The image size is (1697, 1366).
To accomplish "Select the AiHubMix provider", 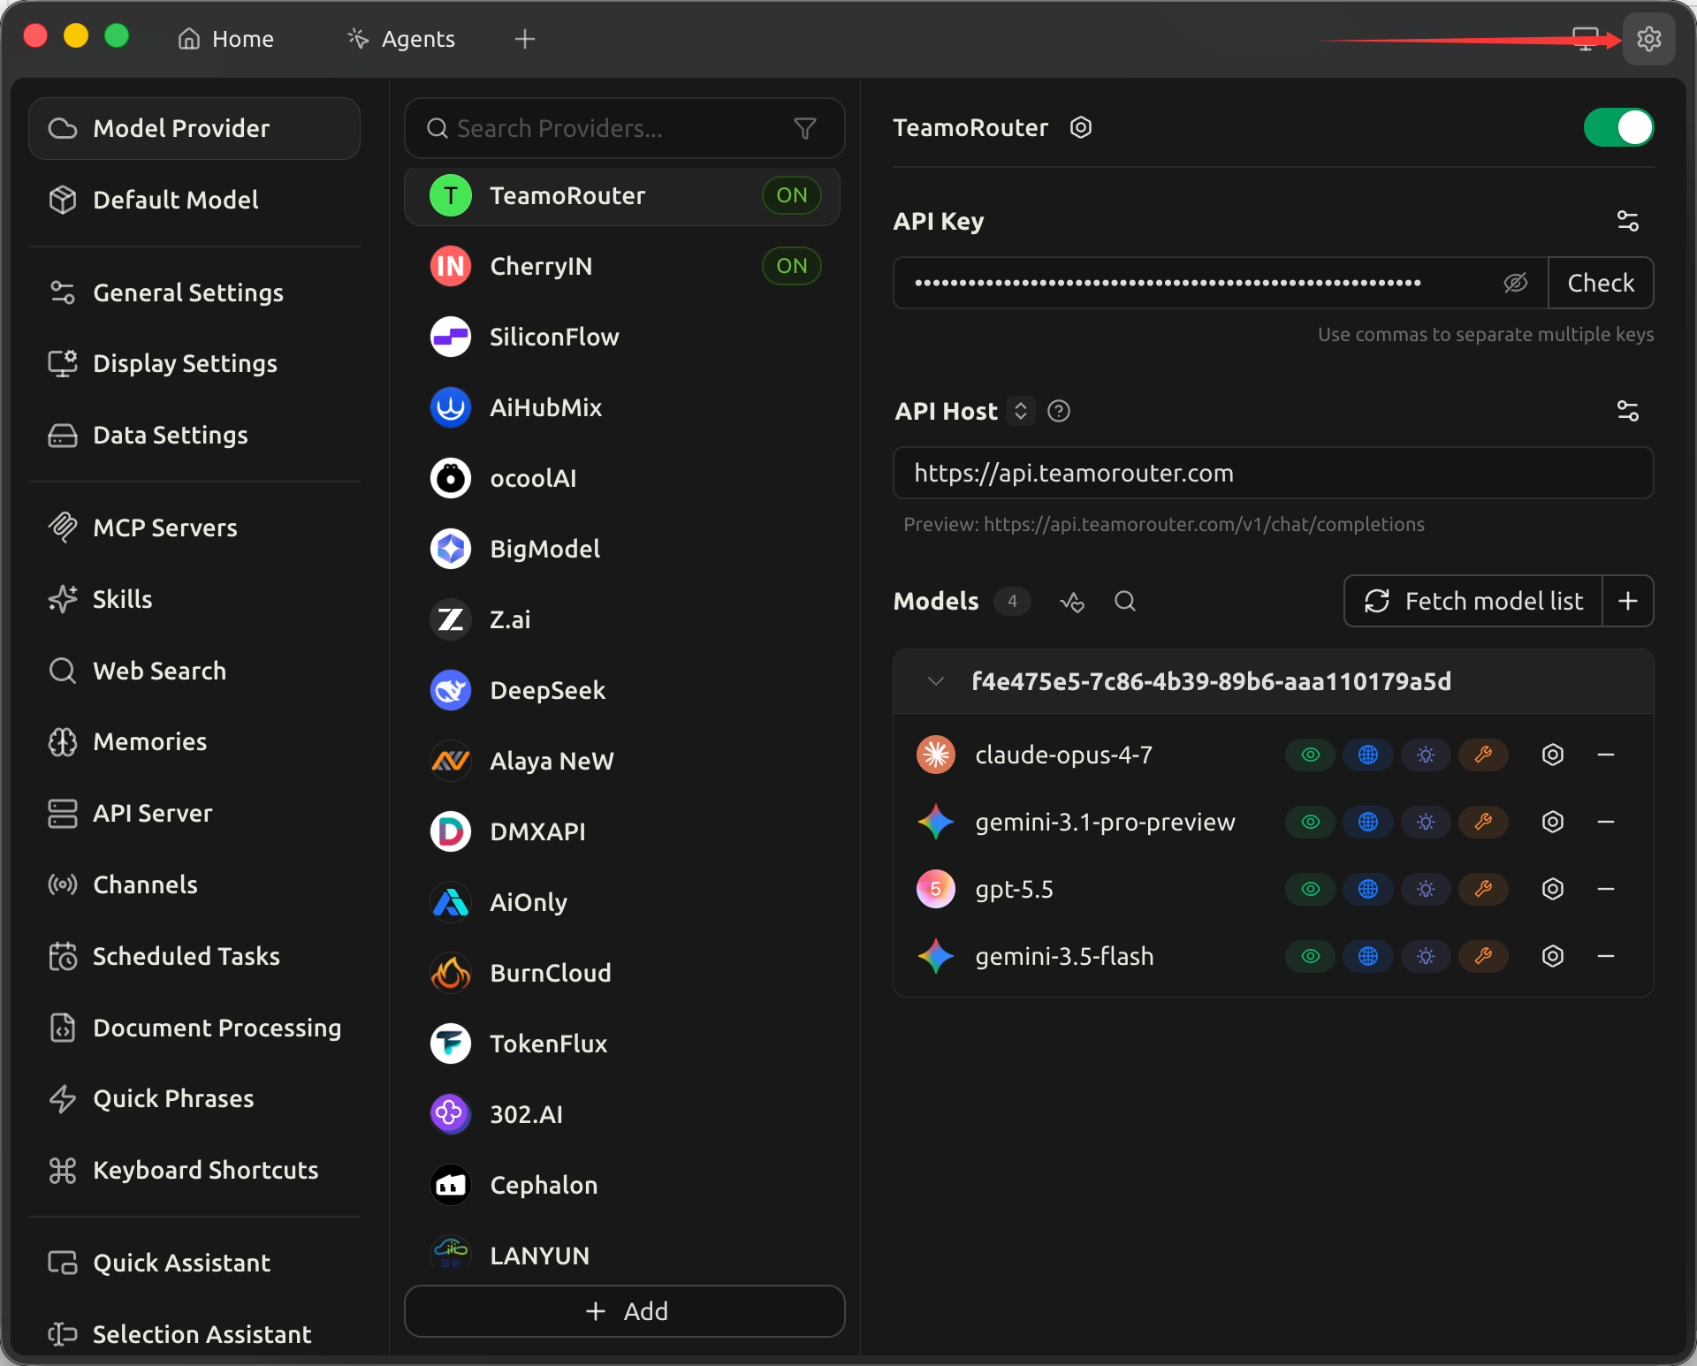I will click(622, 407).
